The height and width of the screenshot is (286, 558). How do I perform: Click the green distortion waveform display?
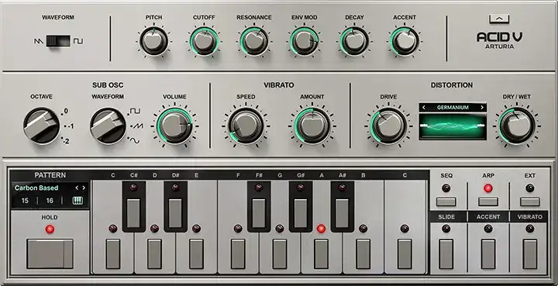[453, 126]
